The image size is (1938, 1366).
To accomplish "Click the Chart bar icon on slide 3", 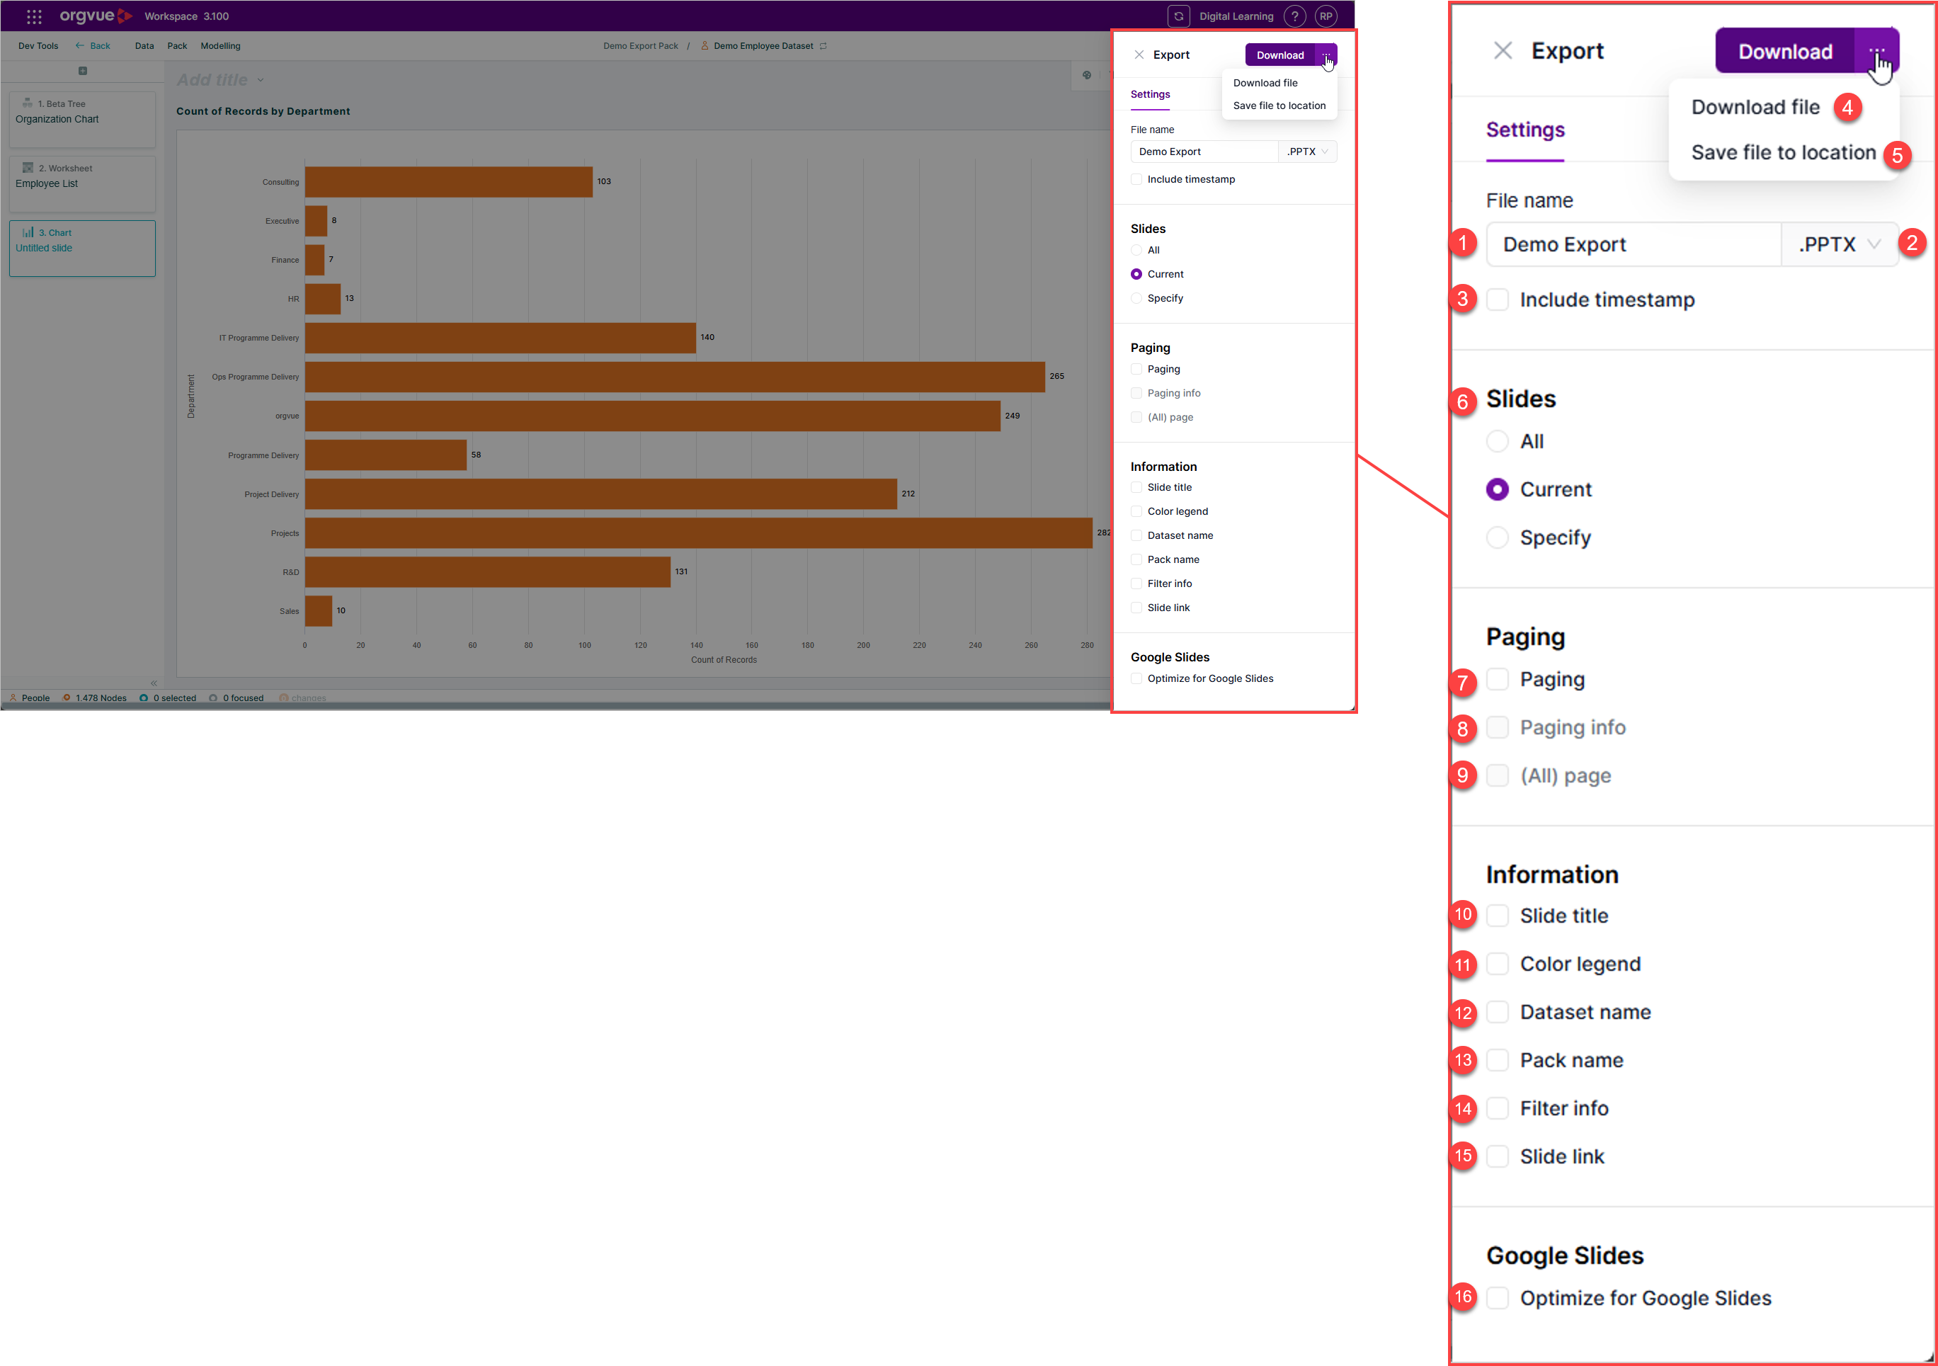I will (28, 232).
